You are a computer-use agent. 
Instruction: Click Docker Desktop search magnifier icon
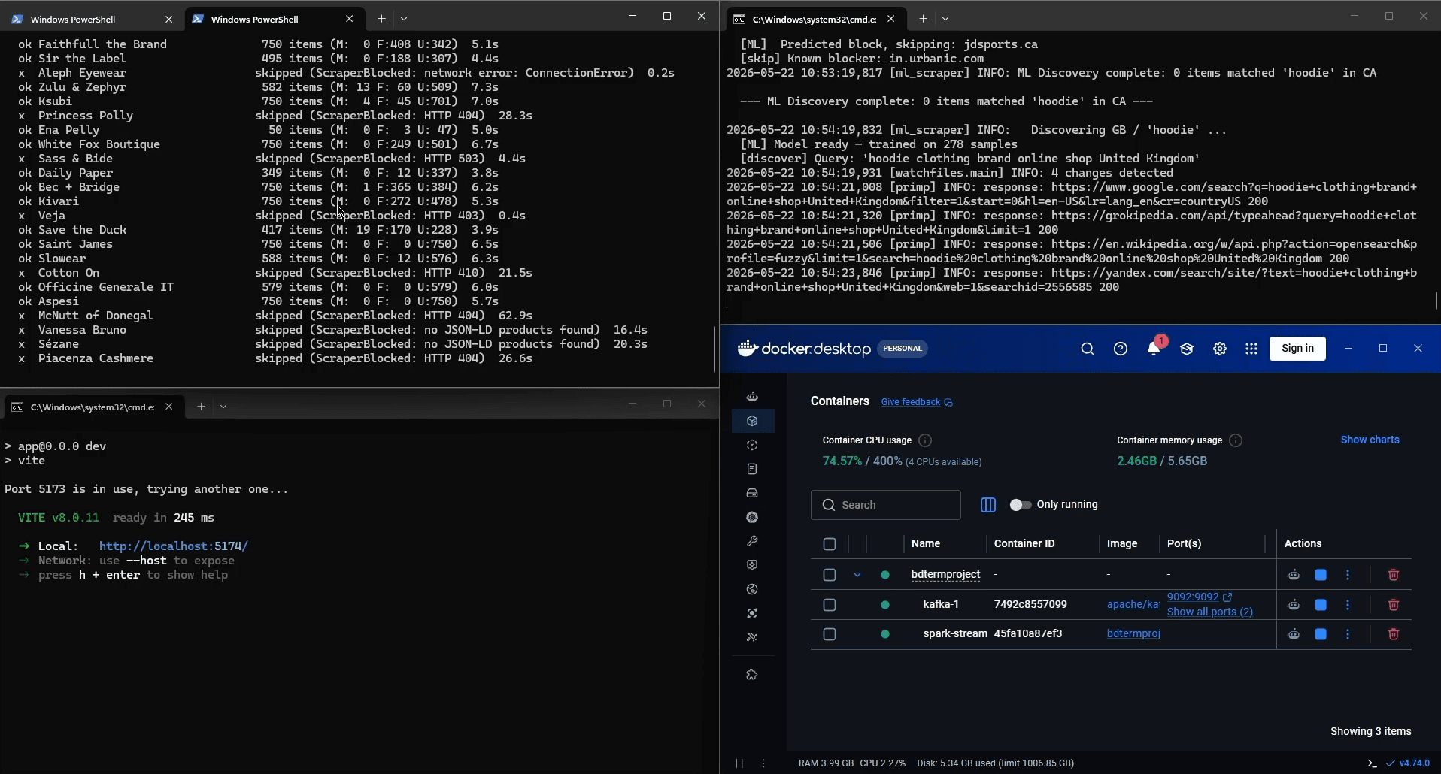1088,349
